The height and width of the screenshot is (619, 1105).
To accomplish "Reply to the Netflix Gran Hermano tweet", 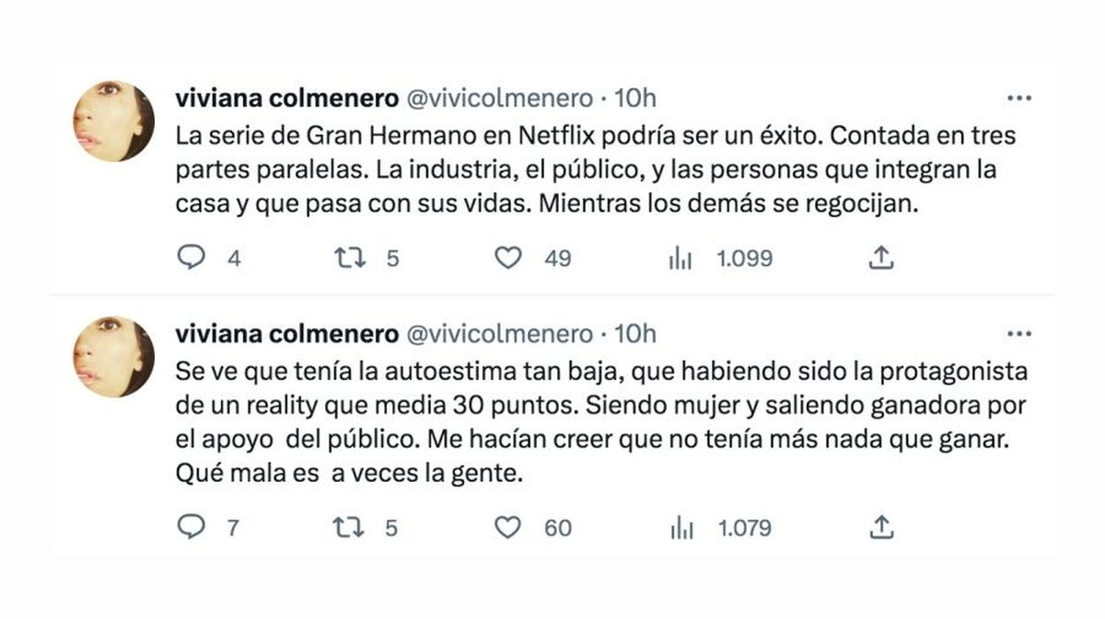I will (192, 258).
